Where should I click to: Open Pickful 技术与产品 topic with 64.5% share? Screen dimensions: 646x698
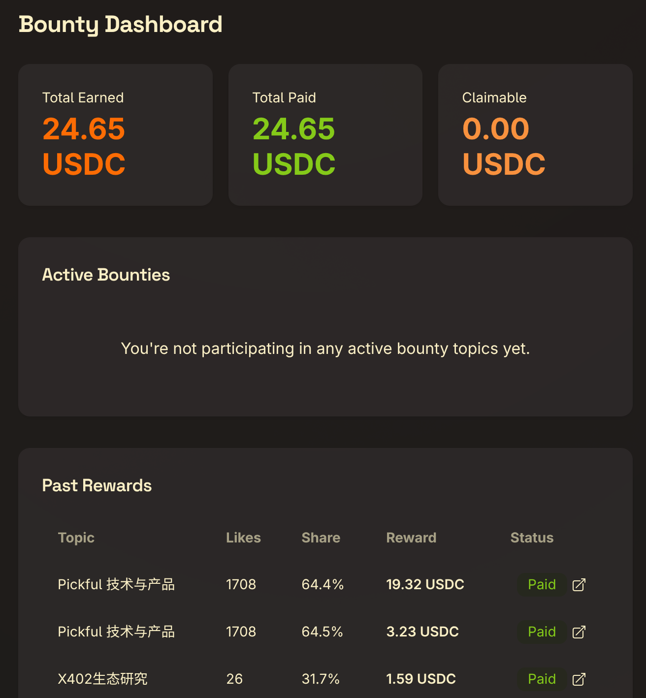(116, 632)
